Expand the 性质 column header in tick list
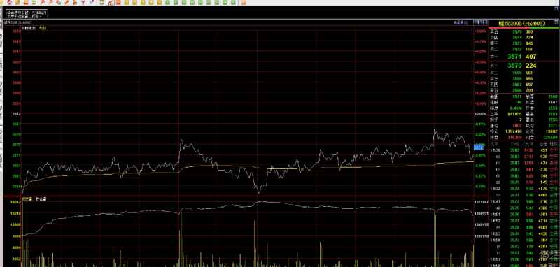This screenshot has width=560, height=267. [554, 145]
